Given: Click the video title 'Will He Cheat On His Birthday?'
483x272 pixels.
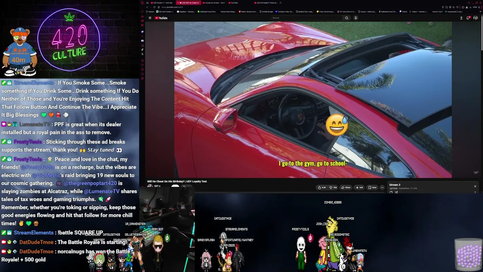Looking at the screenshot, I should coord(177,181).
